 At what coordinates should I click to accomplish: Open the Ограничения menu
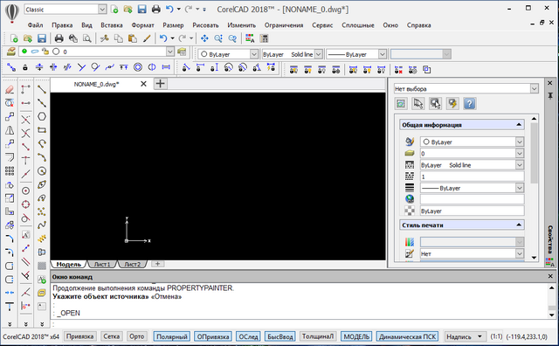pos(284,25)
